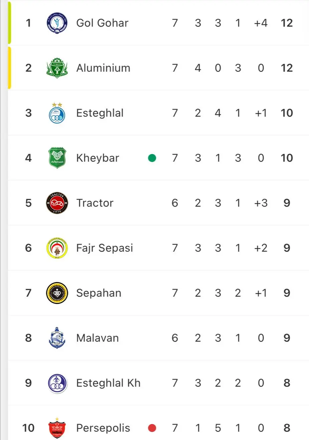This screenshot has width=309, height=440.
Task: Select the Tractor club emblem
Action: click(x=57, y=203)
